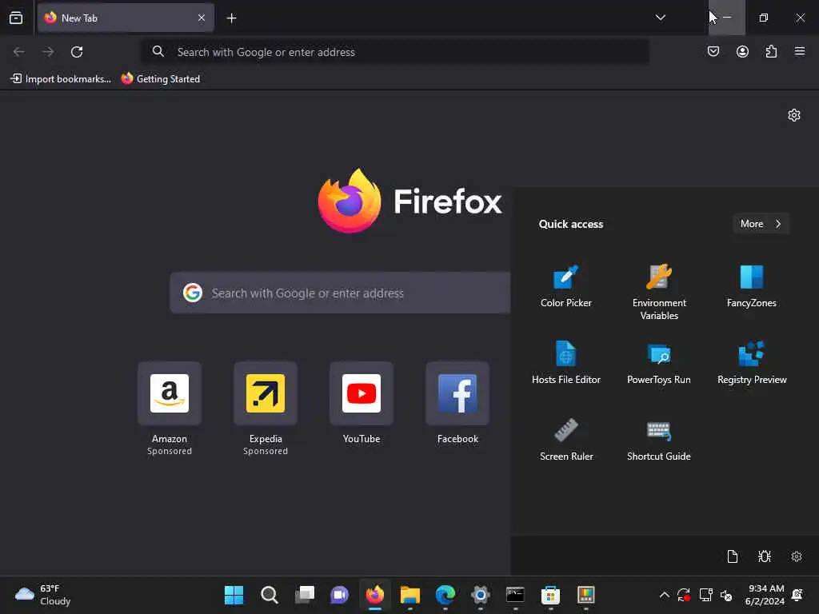Open Shortcut Guide utility
This screenshot has width=819, height=614.
pyautogui.click(x=659, y=440)
